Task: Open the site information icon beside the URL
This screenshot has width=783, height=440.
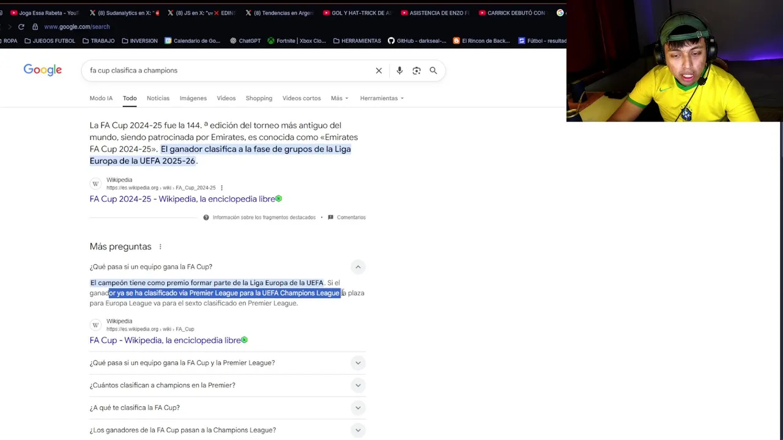Action: 35,27
